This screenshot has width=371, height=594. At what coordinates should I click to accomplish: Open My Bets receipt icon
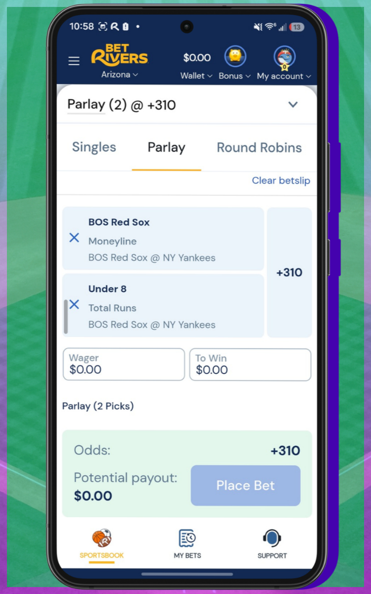click(x=187, y=538)
